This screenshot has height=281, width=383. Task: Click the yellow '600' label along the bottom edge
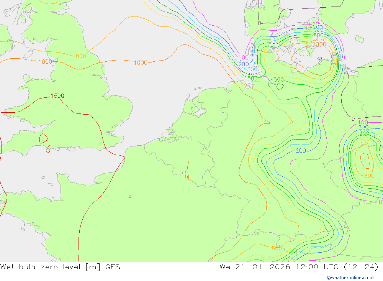pos(267,258)
